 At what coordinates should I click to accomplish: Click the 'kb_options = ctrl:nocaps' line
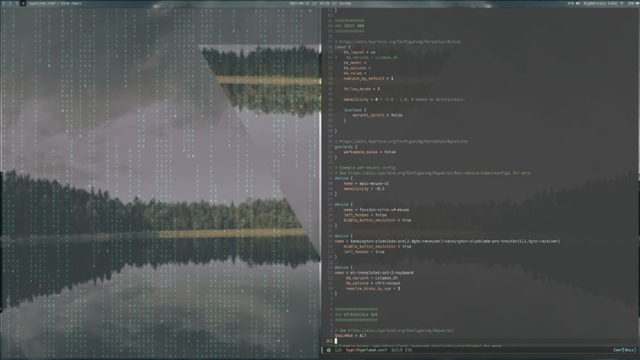(372, 283)
